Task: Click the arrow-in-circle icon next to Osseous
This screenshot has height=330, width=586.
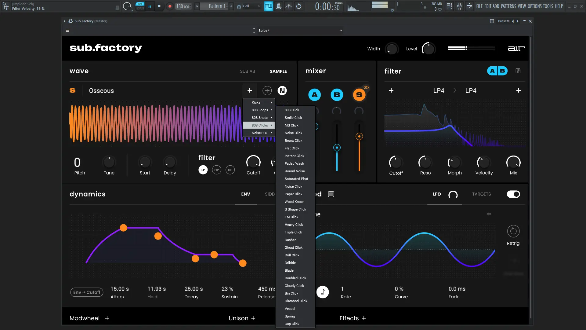Action: point(267,90)
